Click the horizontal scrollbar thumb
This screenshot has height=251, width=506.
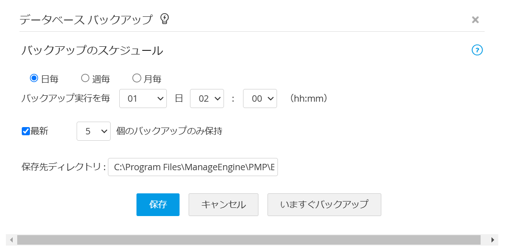248,240
